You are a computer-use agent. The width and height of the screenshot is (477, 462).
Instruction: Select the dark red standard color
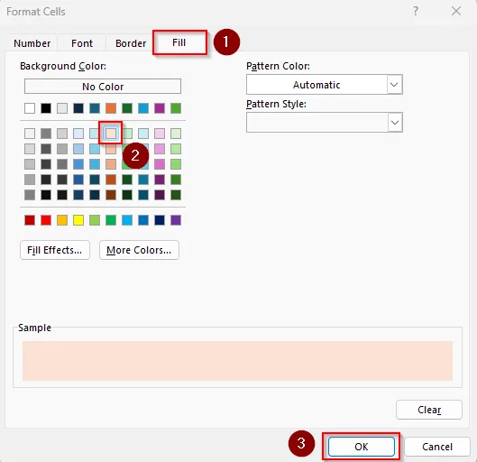[x=30, y=220]
